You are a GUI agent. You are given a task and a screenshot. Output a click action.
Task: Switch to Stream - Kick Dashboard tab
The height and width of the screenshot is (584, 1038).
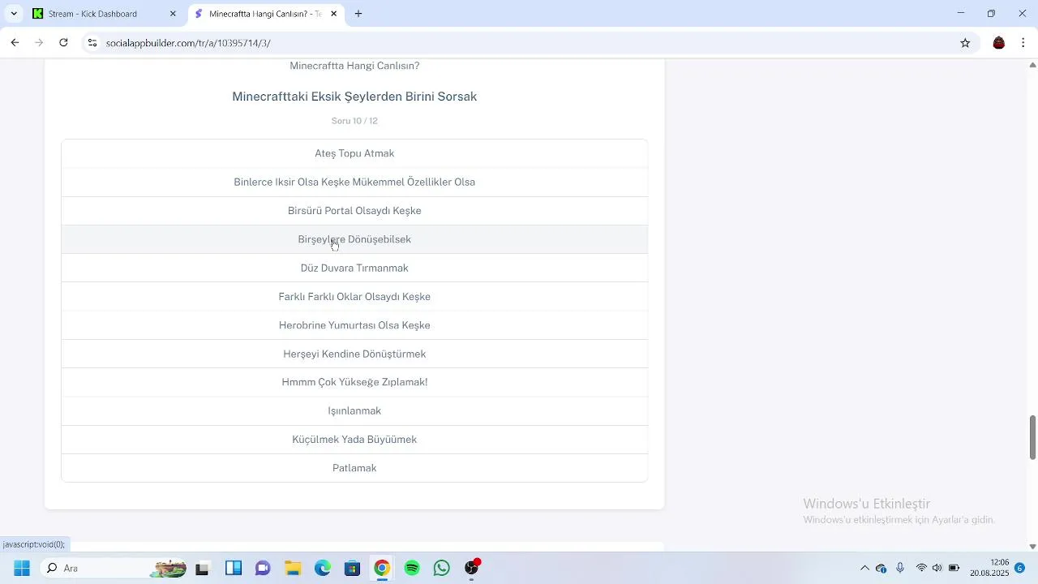point(104,14)
